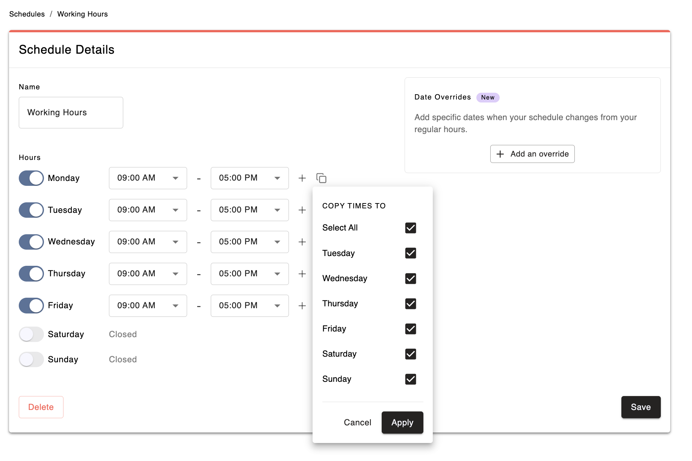
Task: Delete this schedule
Action: click(41, 407)
